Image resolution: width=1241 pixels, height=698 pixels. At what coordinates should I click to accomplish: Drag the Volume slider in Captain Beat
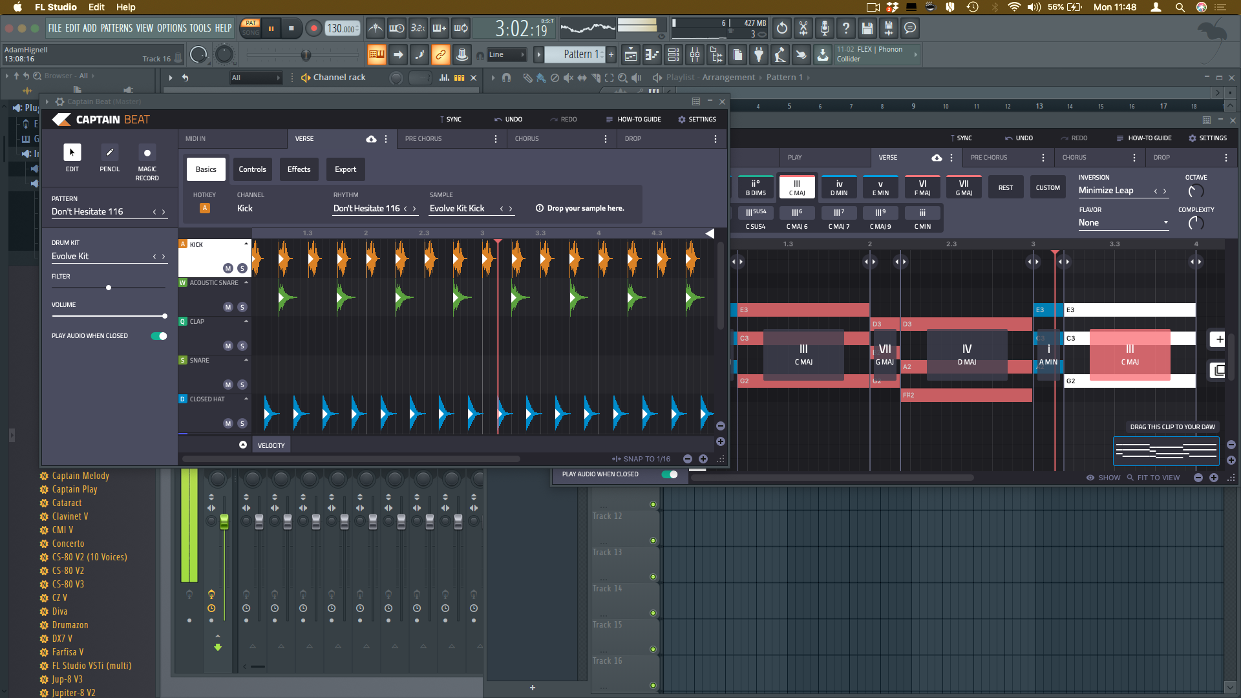[x=164, y=315]
